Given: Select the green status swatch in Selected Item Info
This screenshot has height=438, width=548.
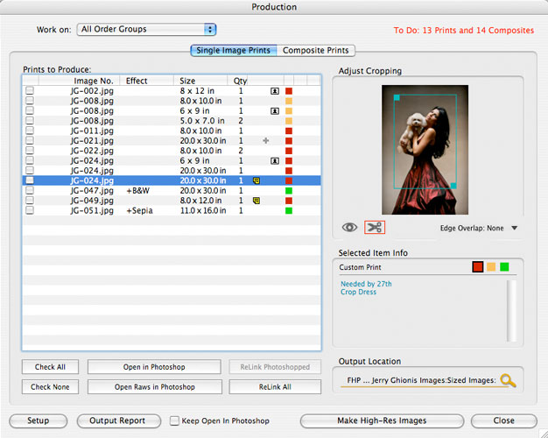Looking at the screenshot, I should click(x=504, y=267).
